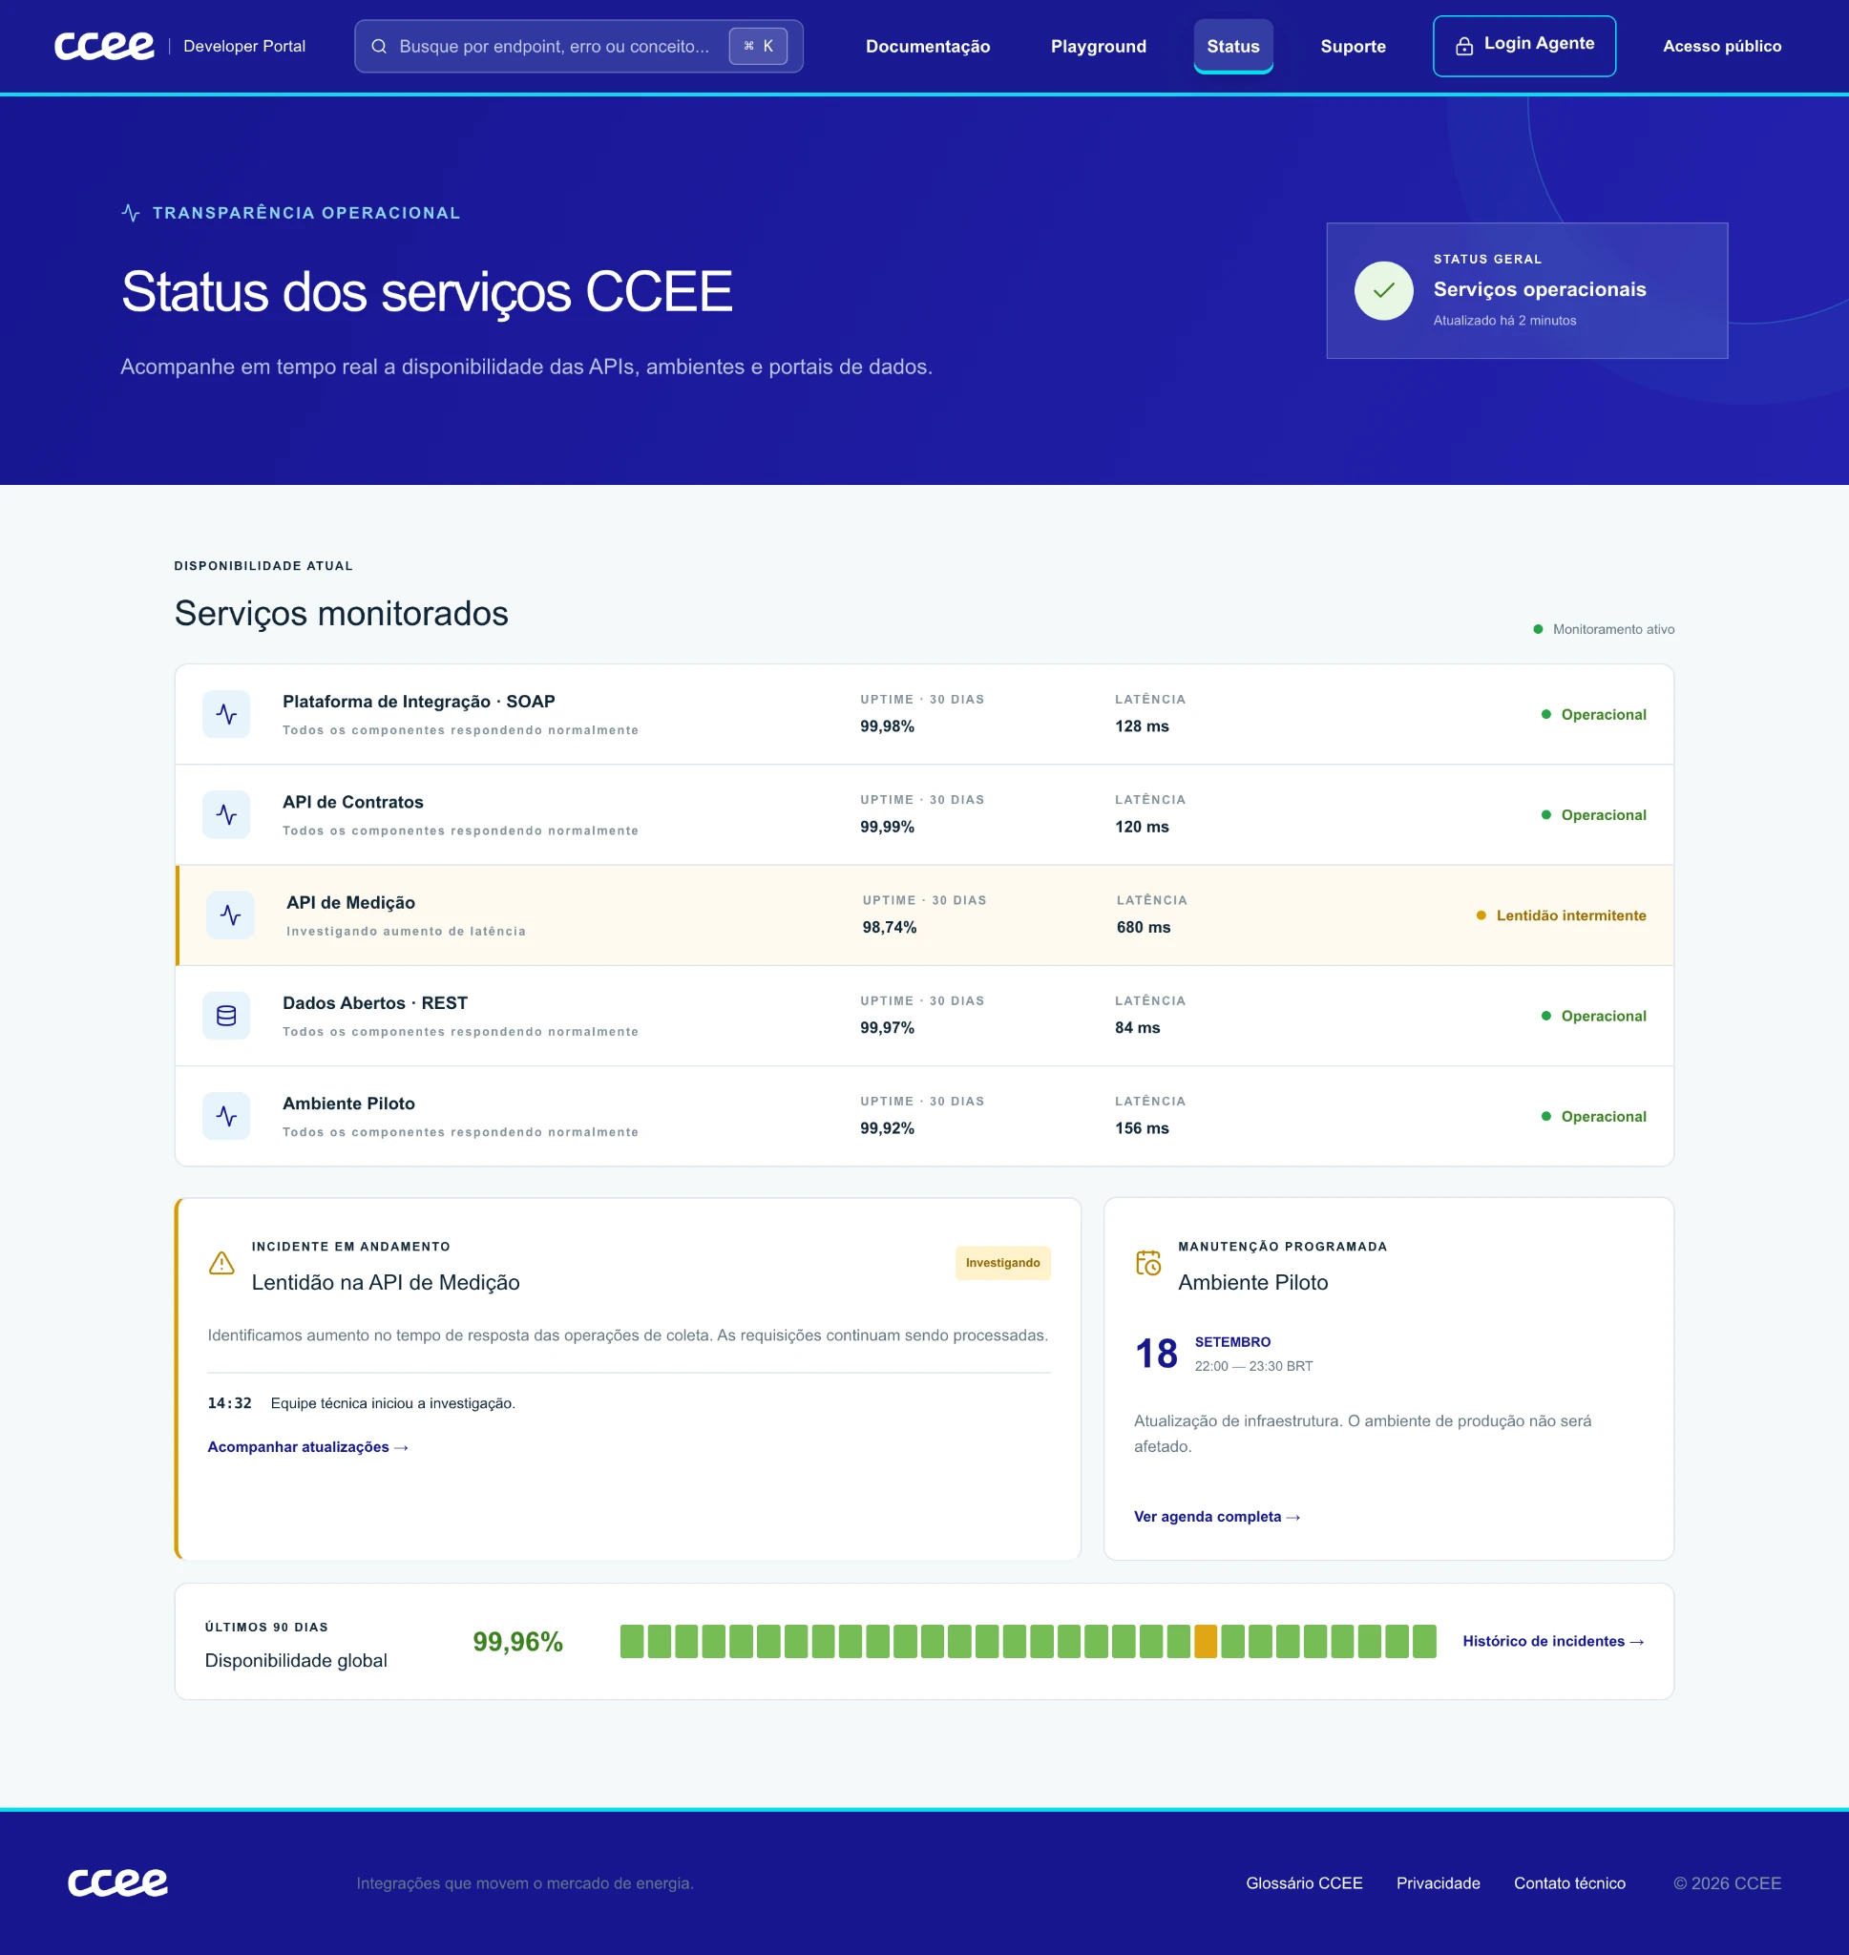Image resolution: width=1849 pixels, height=1955 pixels.
Task: Open Ver agenda completa link
Action: point(1217,1517)
